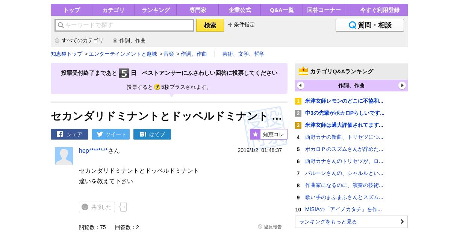Share the question via Facebook シェア
Screen dimensions: 451x237
[70, 134]
